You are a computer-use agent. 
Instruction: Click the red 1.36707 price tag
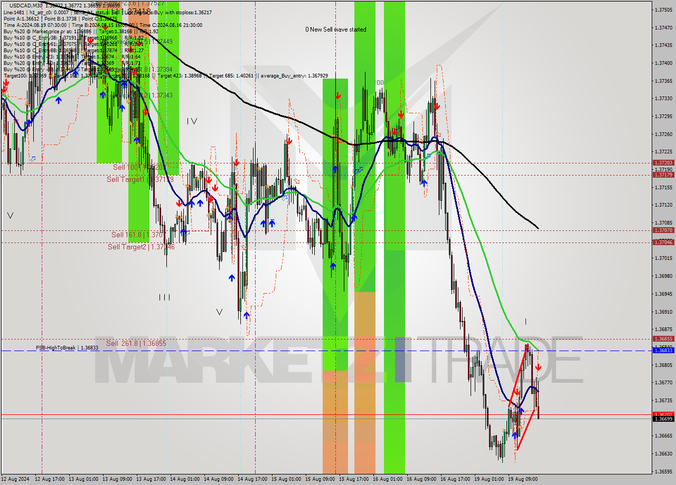coord(663,414)
